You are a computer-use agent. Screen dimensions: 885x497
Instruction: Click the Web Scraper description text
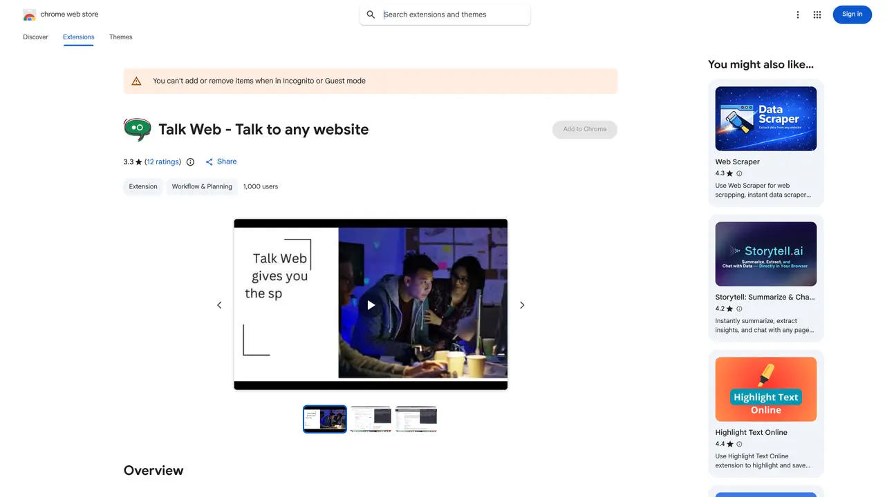click(763, 191)
